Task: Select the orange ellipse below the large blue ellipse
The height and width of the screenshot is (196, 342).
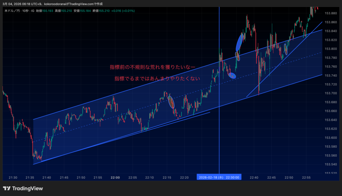Action: click(x=237, y=55)
